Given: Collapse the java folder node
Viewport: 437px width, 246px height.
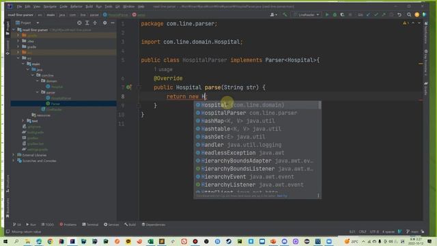Looking at the screenshot, I should [x=28, y=70].
